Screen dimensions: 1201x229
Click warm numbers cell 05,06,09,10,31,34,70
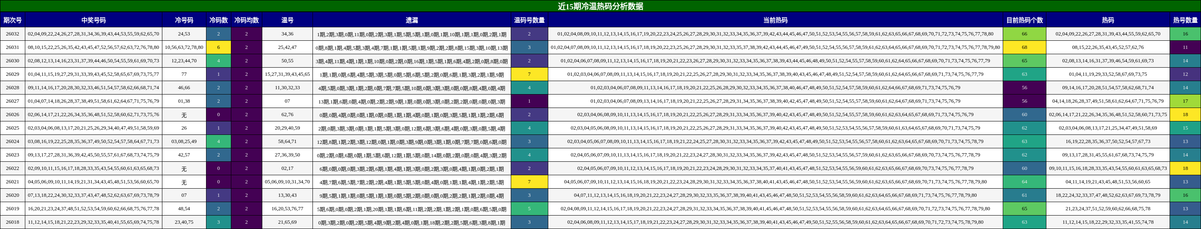coord(287,182)
